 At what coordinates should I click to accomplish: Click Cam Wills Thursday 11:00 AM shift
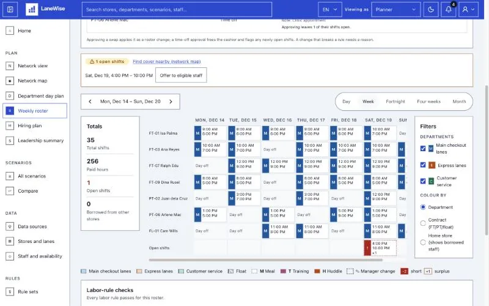pyautogui.click(x=312, y=231)
